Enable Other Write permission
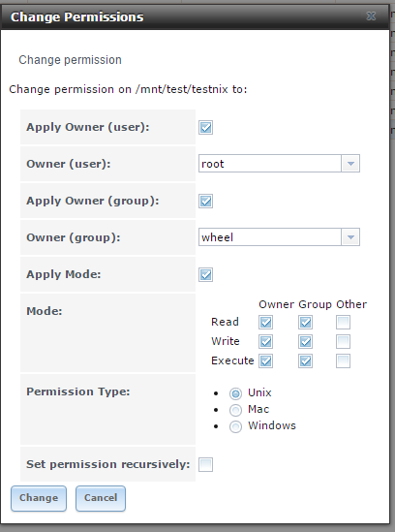 [343, 342]
